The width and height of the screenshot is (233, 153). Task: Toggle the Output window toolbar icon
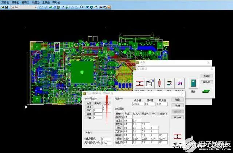coord(101,7)
